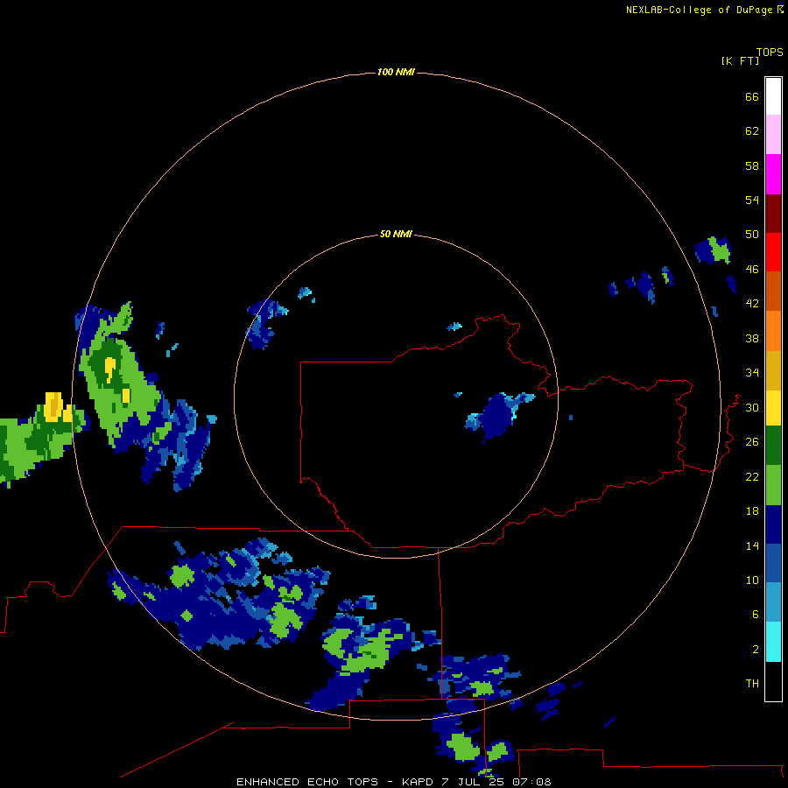The image size is (788, 788).
Task: Select the 46 legend value
Action: (752, 270)
